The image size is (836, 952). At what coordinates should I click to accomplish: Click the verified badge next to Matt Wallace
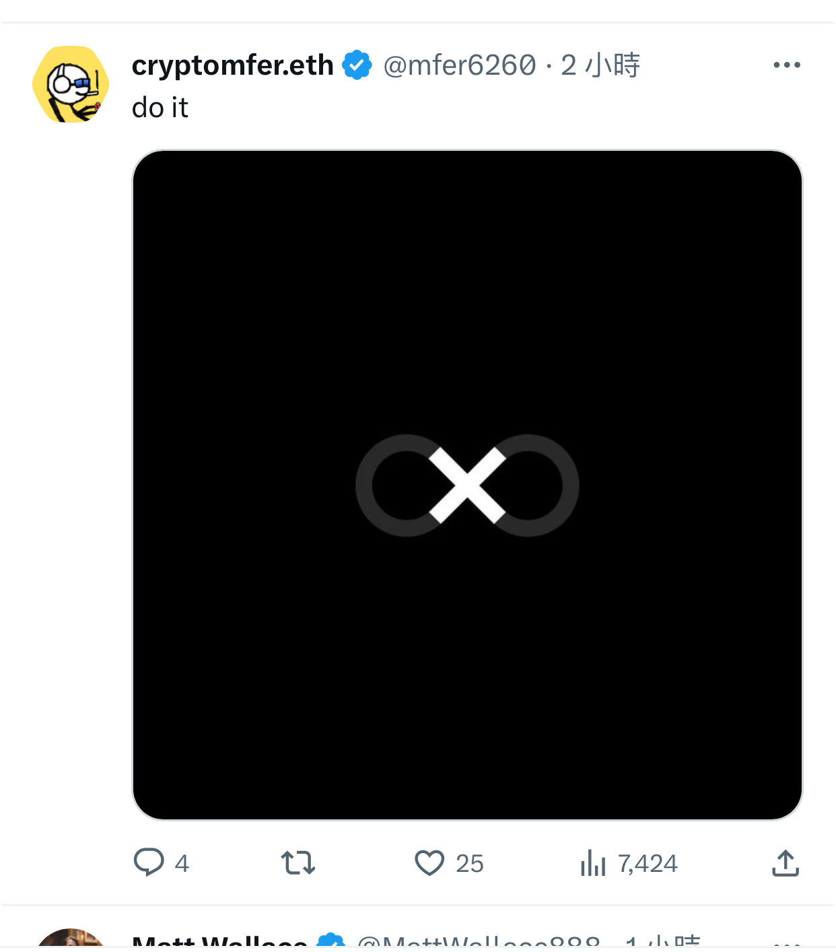330,941
